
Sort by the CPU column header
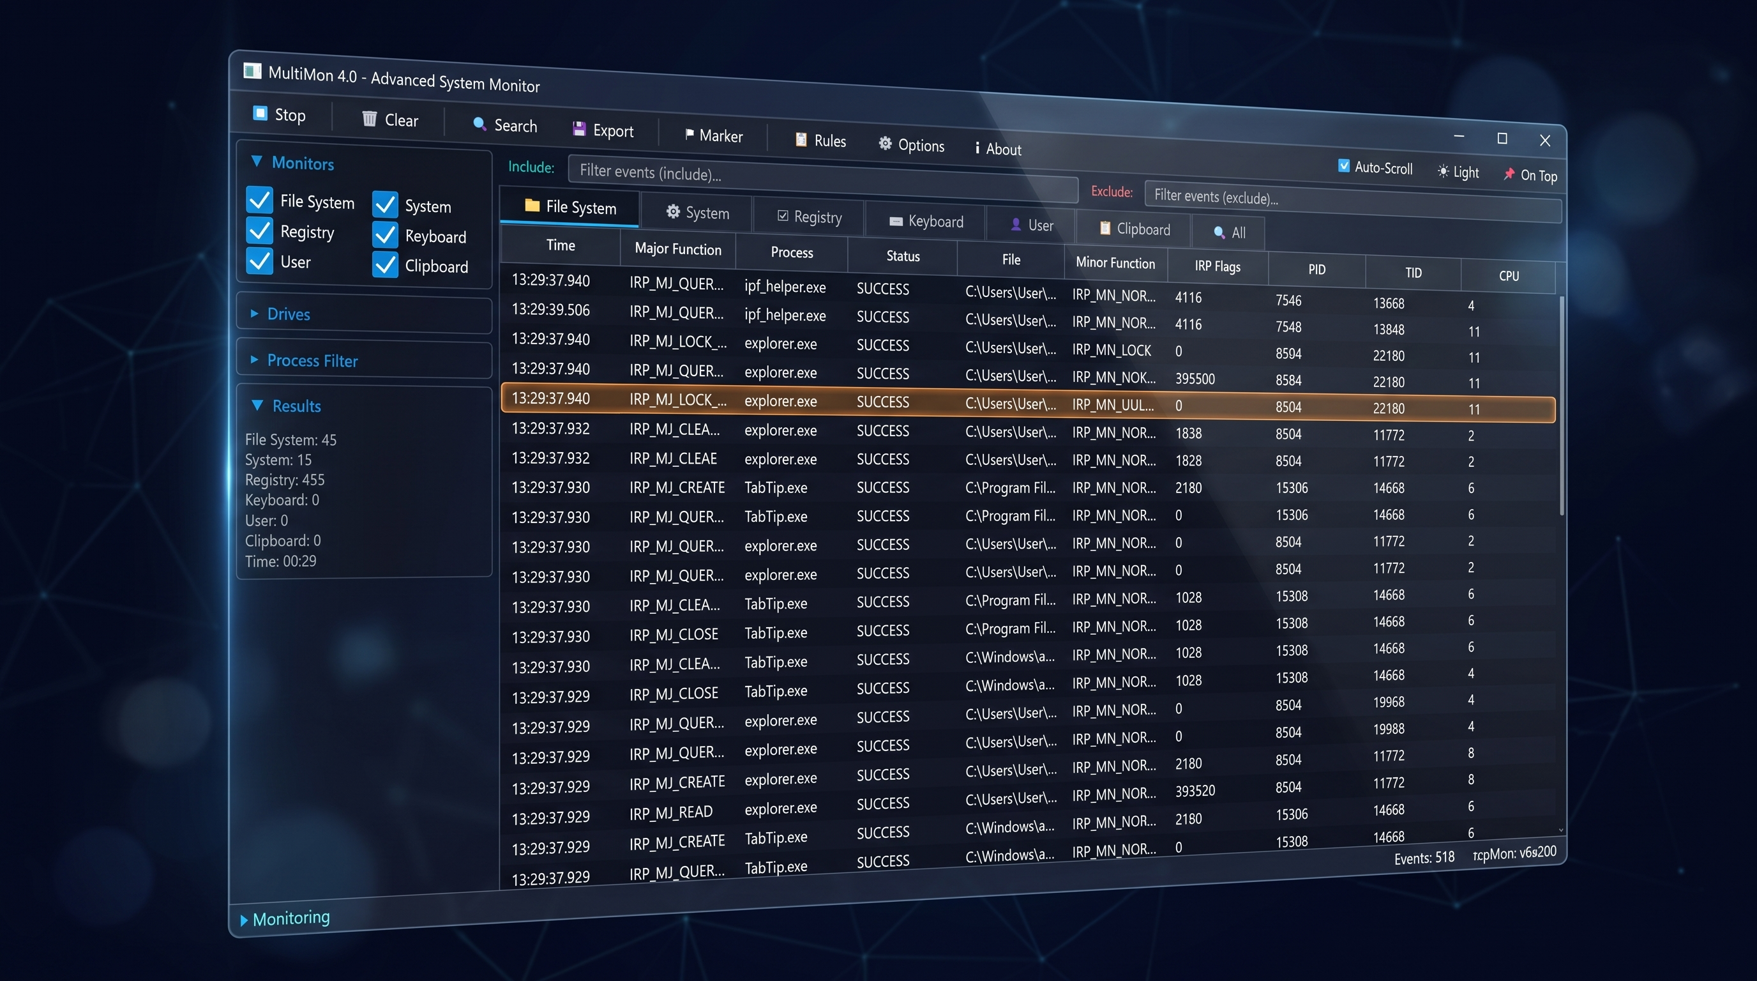tap(1509, 276)
